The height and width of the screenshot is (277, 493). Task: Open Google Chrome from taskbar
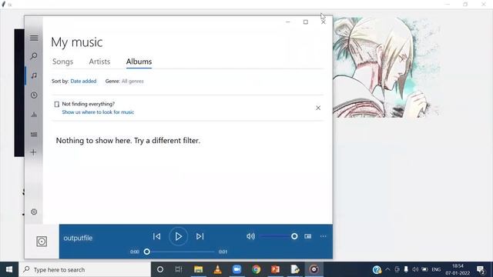pyautogui.click(x=257, y=269)
